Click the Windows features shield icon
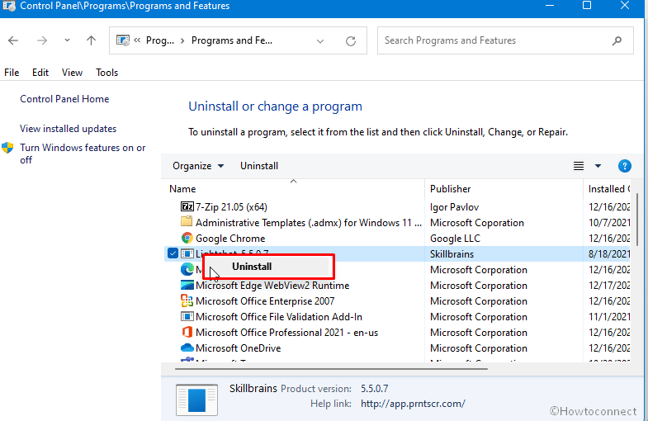This screenshot has height=421, width=648. tap(8, 148)
